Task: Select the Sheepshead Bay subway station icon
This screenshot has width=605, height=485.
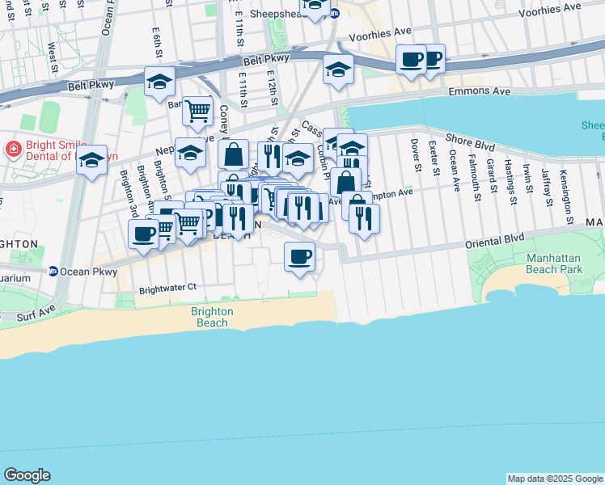Action: (x=335, y=14)
